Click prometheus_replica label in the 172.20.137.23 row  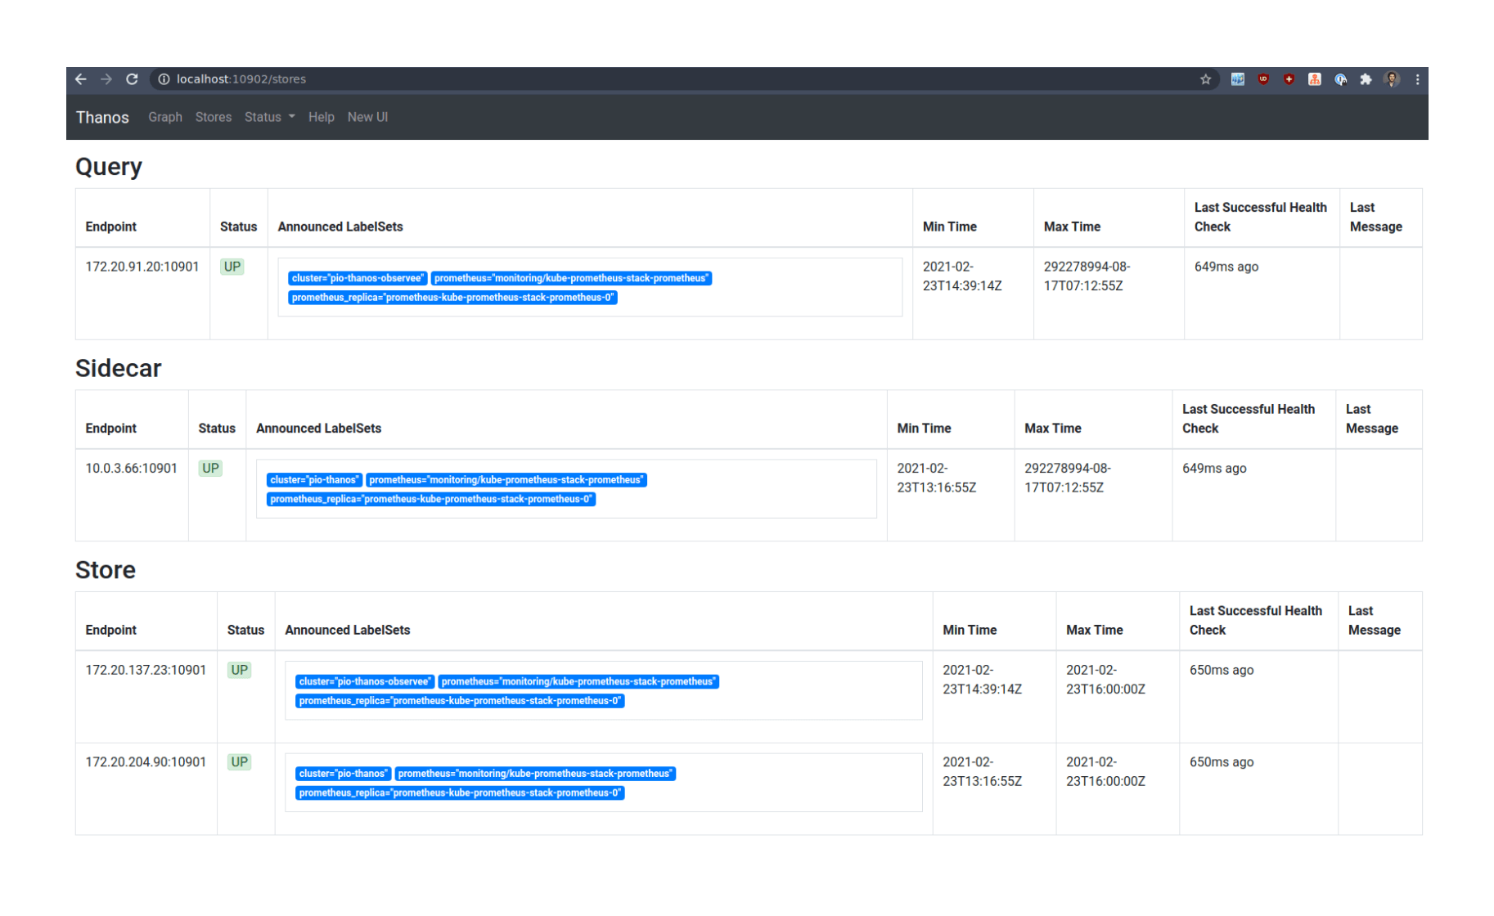[x=460, y=702]
